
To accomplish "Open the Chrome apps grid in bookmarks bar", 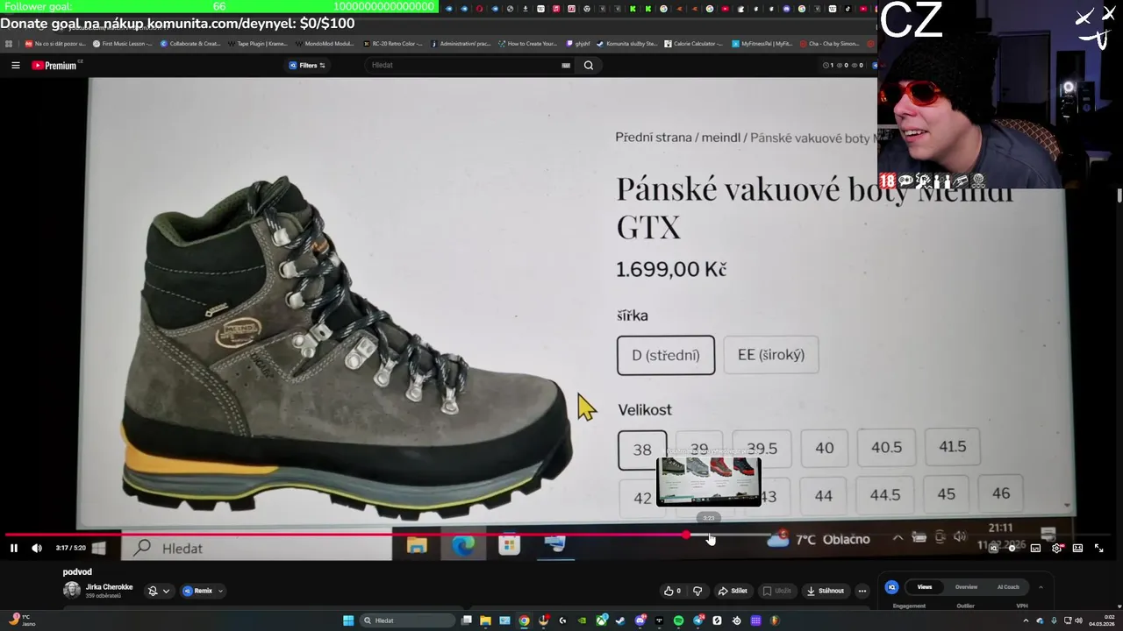I will 7,43.
